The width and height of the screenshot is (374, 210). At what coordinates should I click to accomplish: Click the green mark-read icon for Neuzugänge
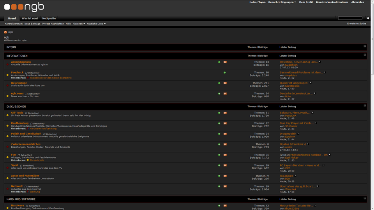[219, 83]
